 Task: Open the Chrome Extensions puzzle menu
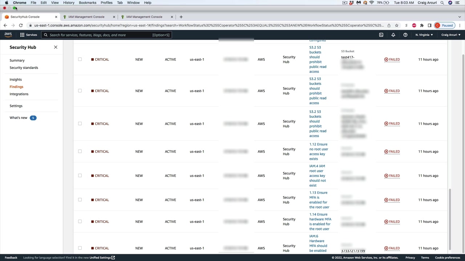pos(422,25)
